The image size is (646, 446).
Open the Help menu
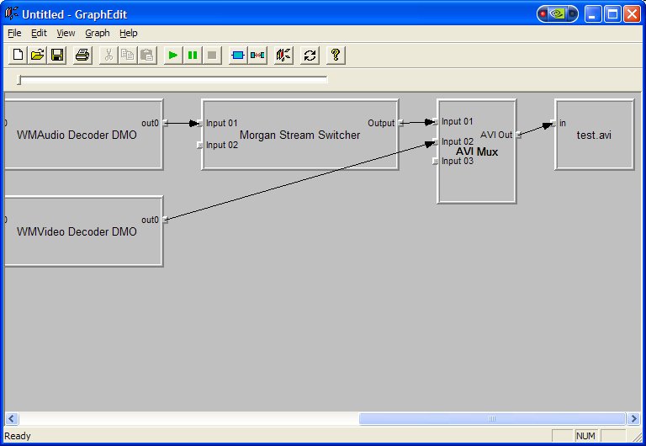(129, 33)
